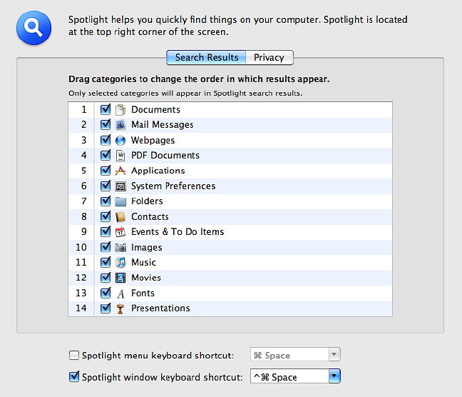Open the Spotlight window shortcut dropdown arrow
462x397 pixels.
pyautogui.click(x=334, y=376)
